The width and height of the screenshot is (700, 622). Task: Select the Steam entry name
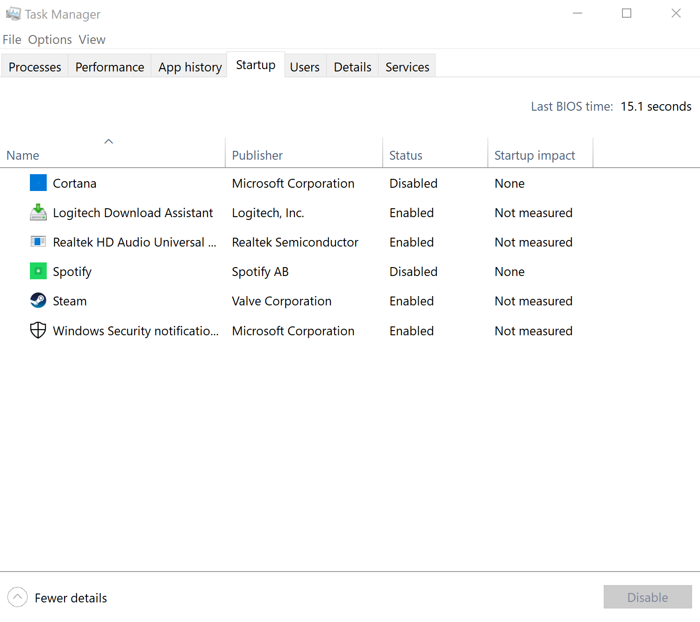tap(70, 301)
